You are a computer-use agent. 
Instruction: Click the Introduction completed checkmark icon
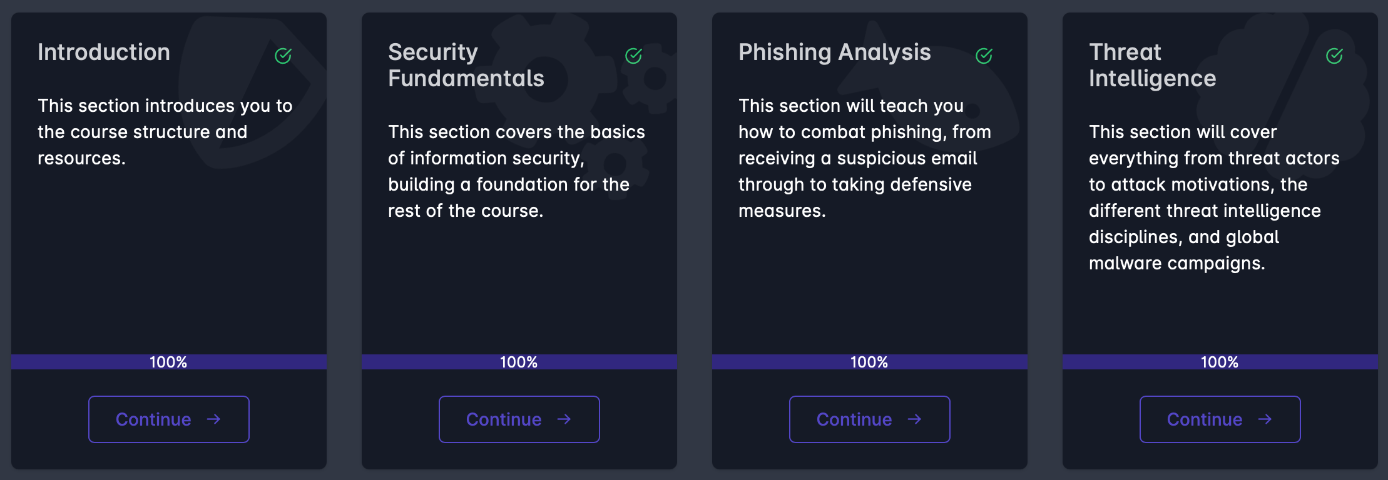[x=283, y=56]
